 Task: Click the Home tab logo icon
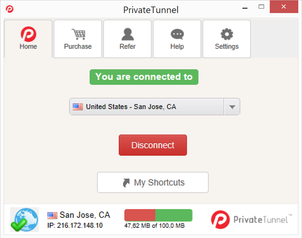(28, 34)
